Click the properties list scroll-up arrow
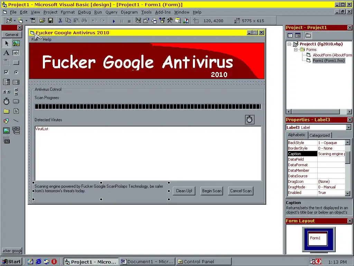This screenshot has width=354, height=266. [x=348, y=142]
